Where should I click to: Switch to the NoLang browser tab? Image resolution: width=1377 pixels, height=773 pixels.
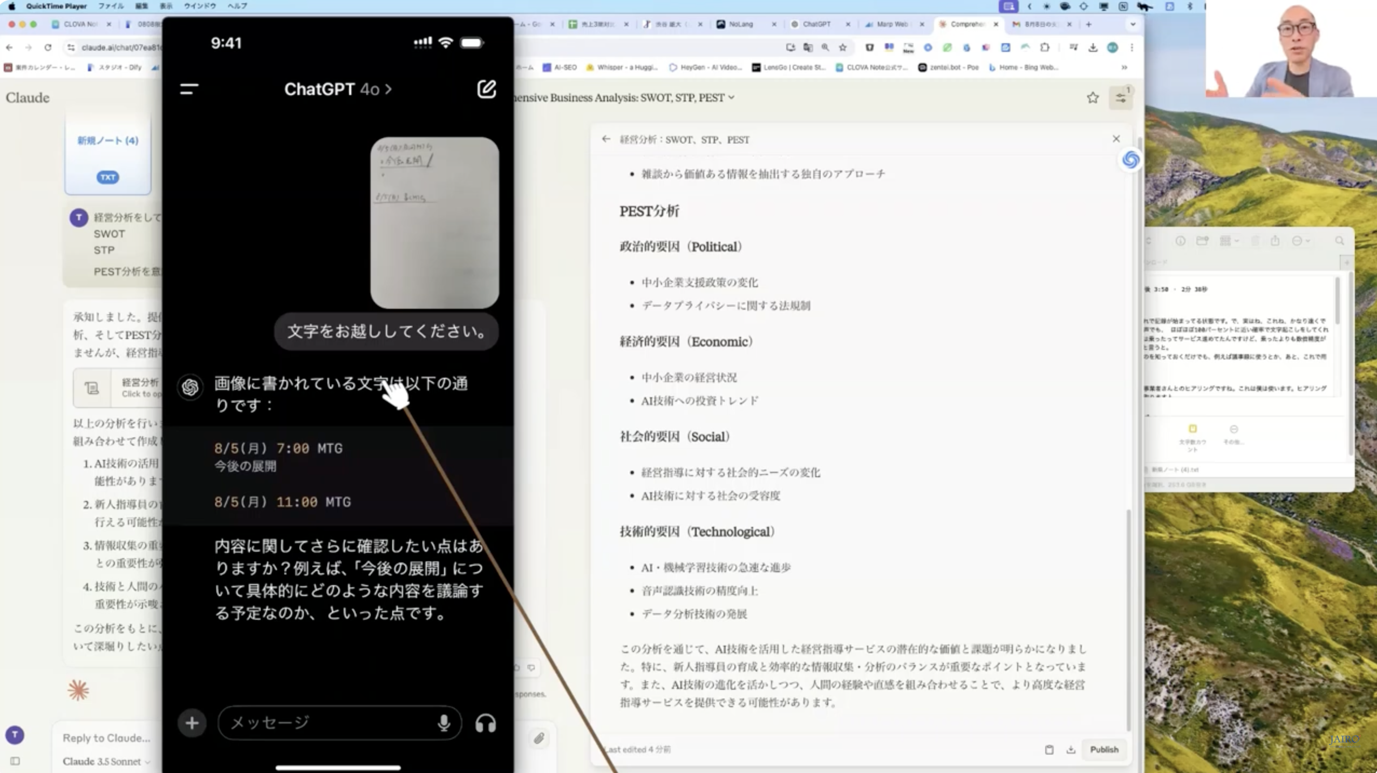click(x=740, y=24)
